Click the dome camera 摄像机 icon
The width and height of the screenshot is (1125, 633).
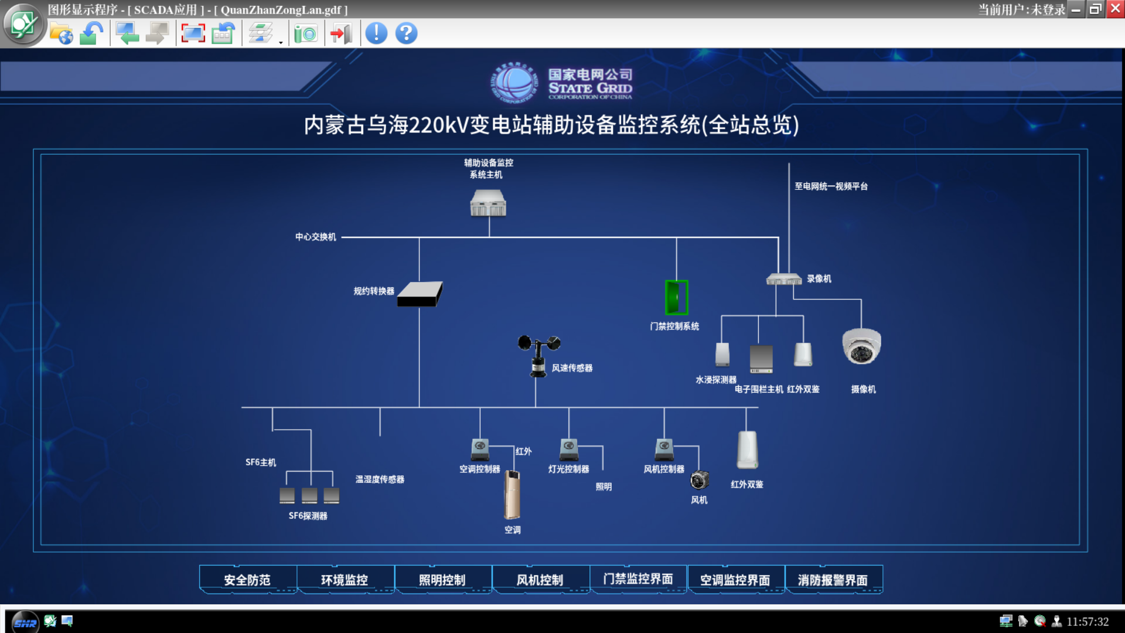click(861, 346)
